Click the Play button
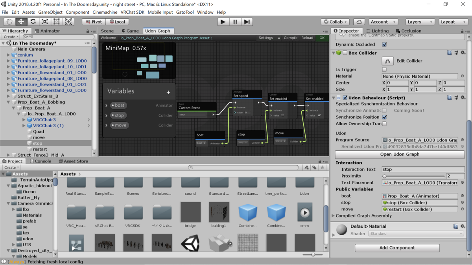472x265 pixels. coord(223,22)
